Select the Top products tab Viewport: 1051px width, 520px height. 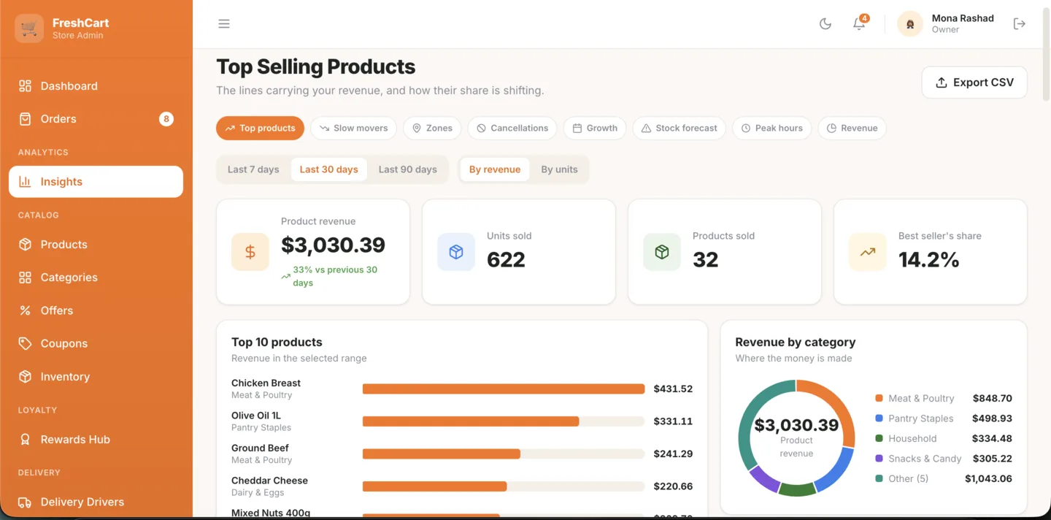click(x=260, y=128)
